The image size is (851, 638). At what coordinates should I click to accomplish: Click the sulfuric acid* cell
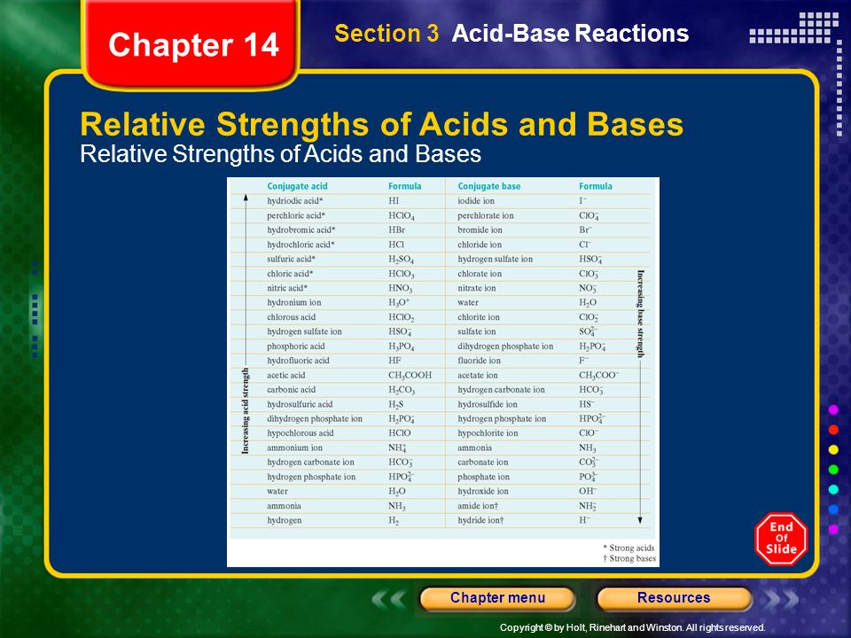(291, 259)
